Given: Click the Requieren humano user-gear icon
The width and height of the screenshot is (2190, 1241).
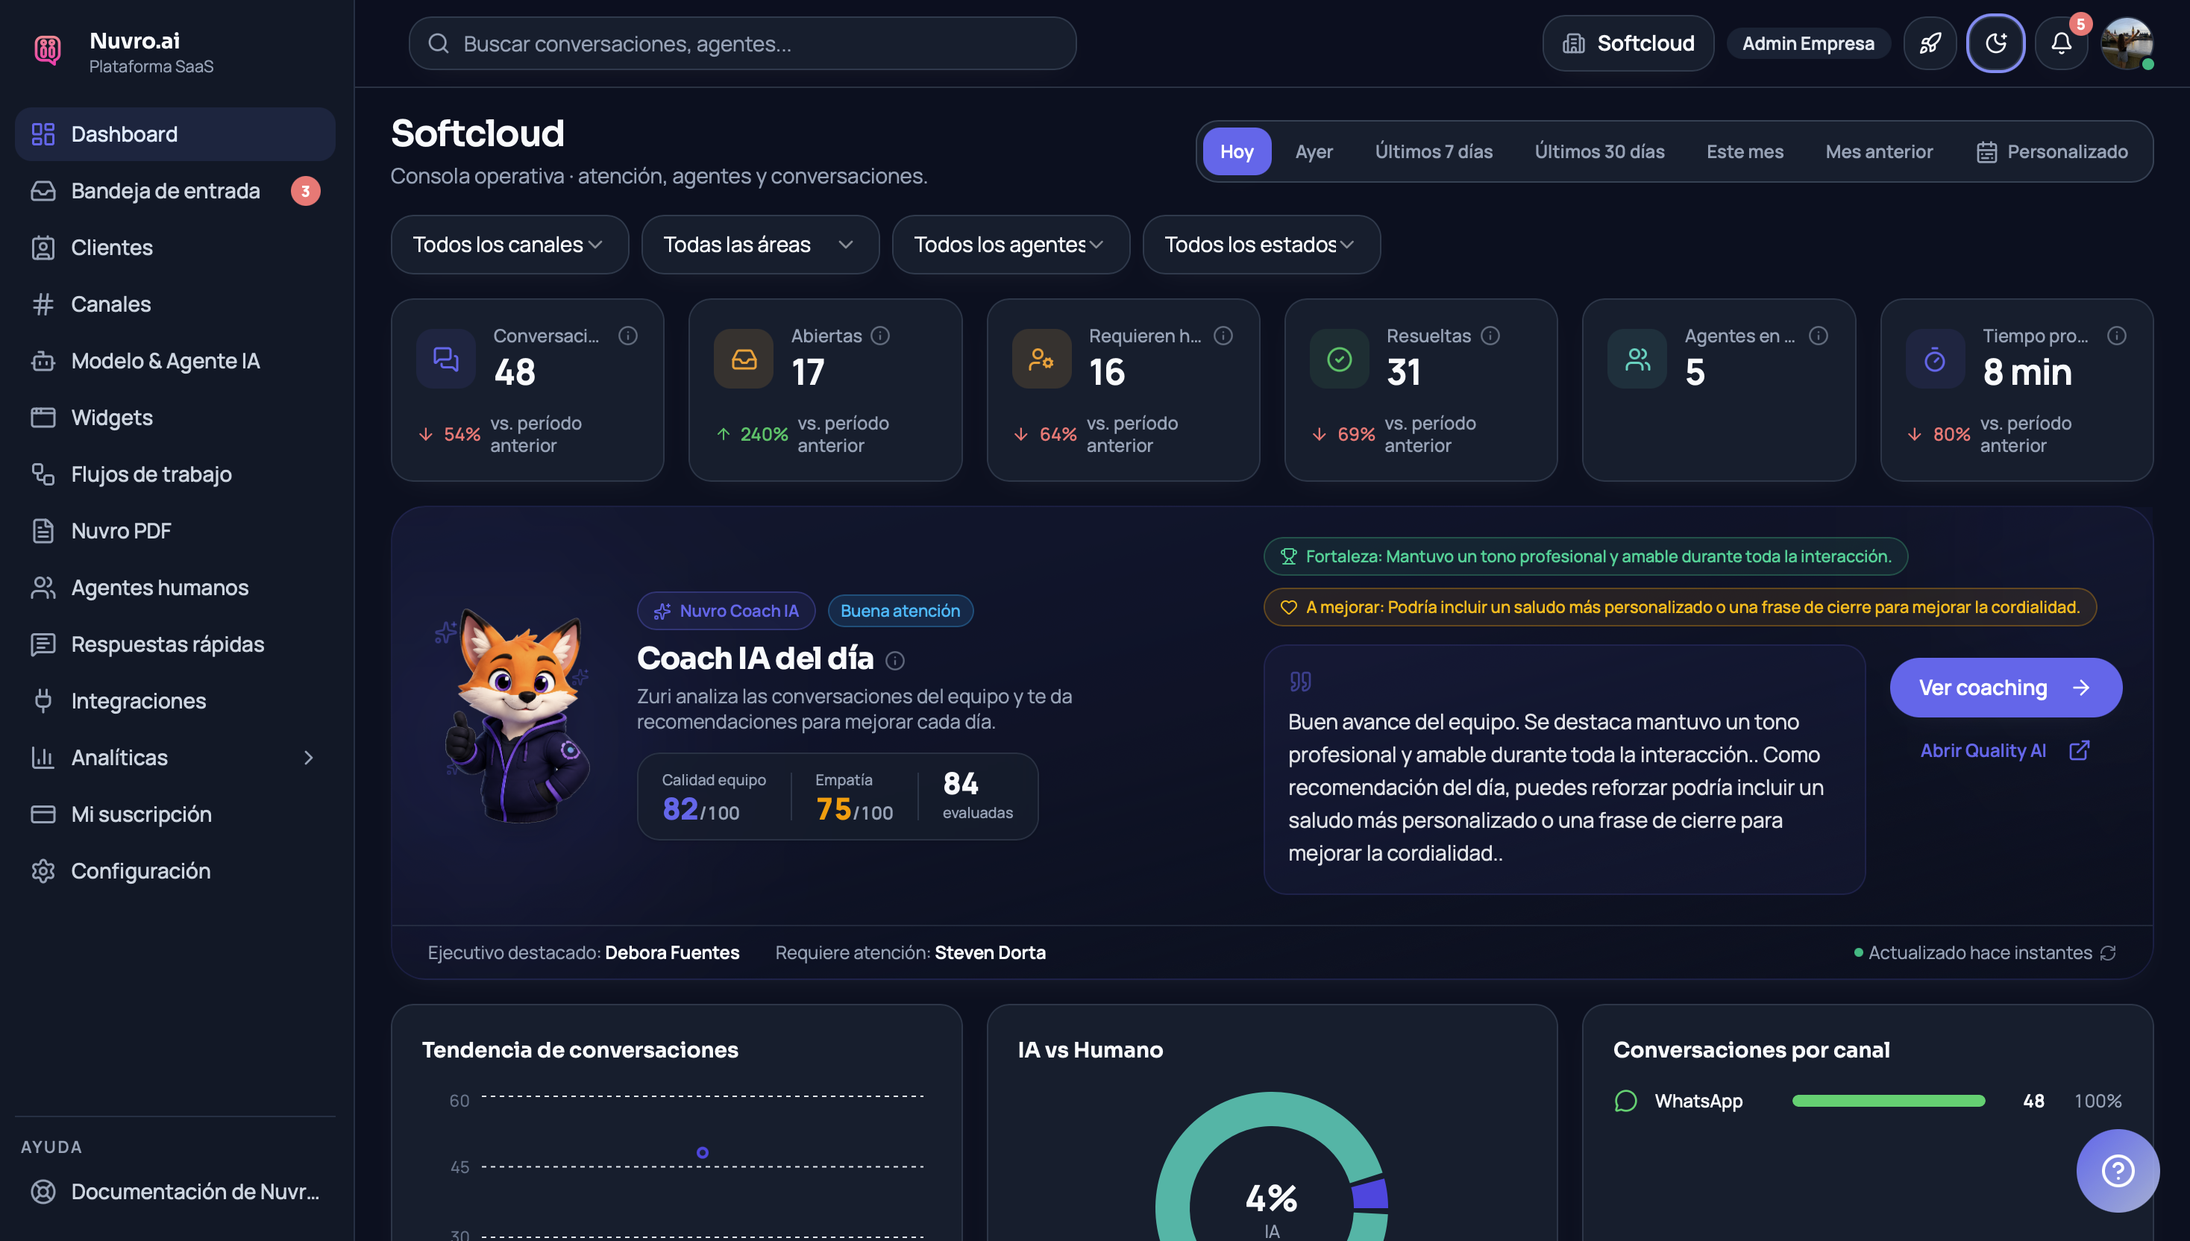Looking at the screenshot, I should point(1042,359).
